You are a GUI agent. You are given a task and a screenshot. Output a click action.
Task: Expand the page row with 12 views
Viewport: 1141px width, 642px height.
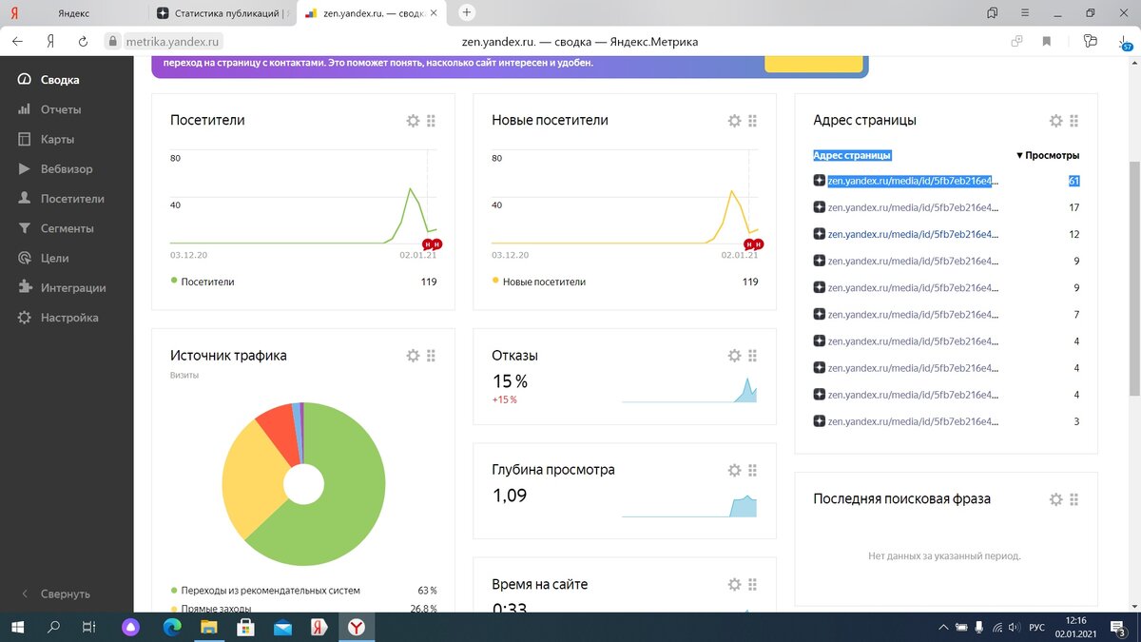click(819, 234)
